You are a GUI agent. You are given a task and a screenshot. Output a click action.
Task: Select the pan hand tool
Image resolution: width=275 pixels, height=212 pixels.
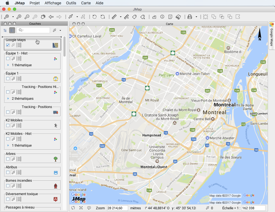(x=43, y=17)
